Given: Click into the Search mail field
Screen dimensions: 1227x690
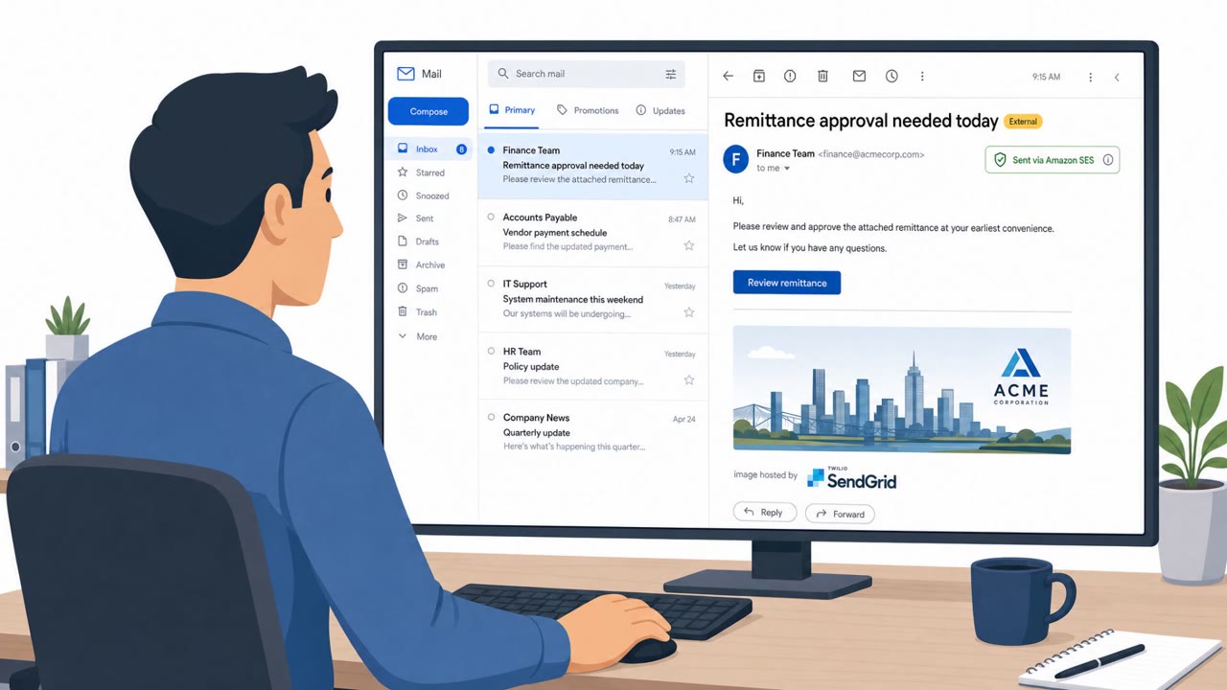Looking at the screenshot, I should (587, 74).
